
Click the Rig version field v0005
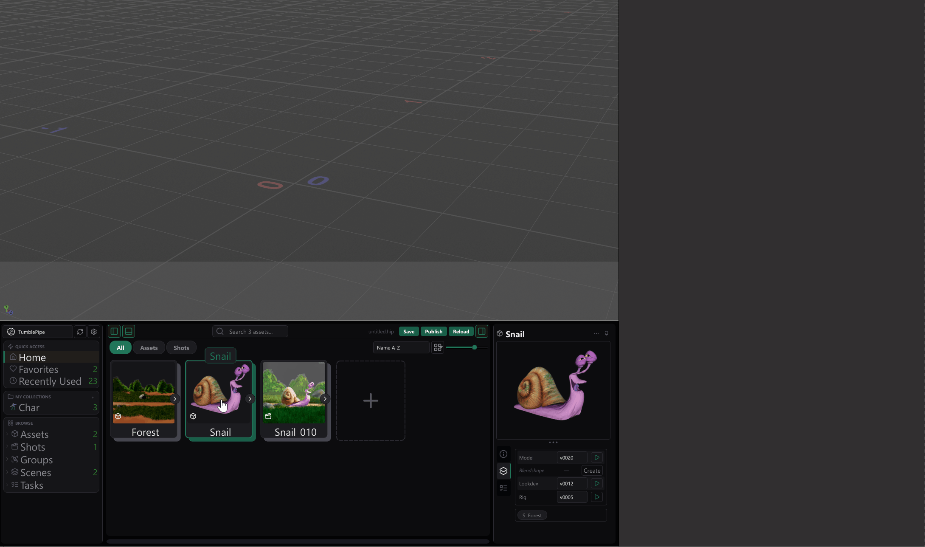pos(572,497)
